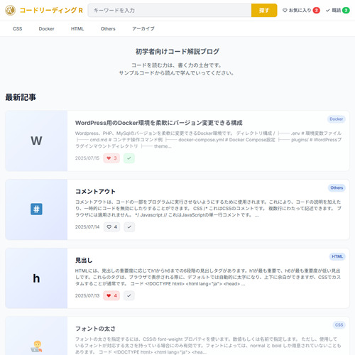Image resolution: width=355 pixels, height=355 pixels.
Task: Toggle the favorite heart on the WordPress Docker article
Action: click(111, 158)
